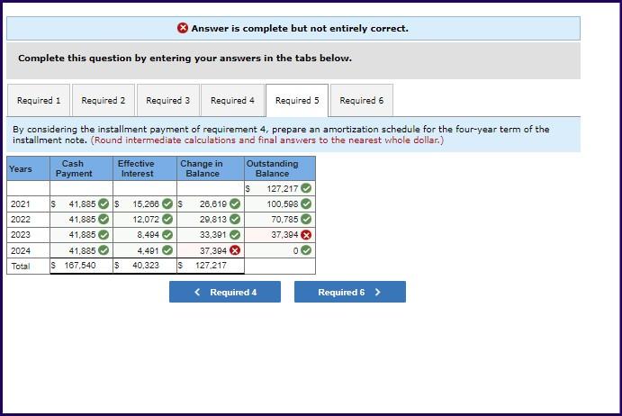This screenshot has height=416, width=622.
Task: Click the blue Required 6 next button
Action: [350, 292]
